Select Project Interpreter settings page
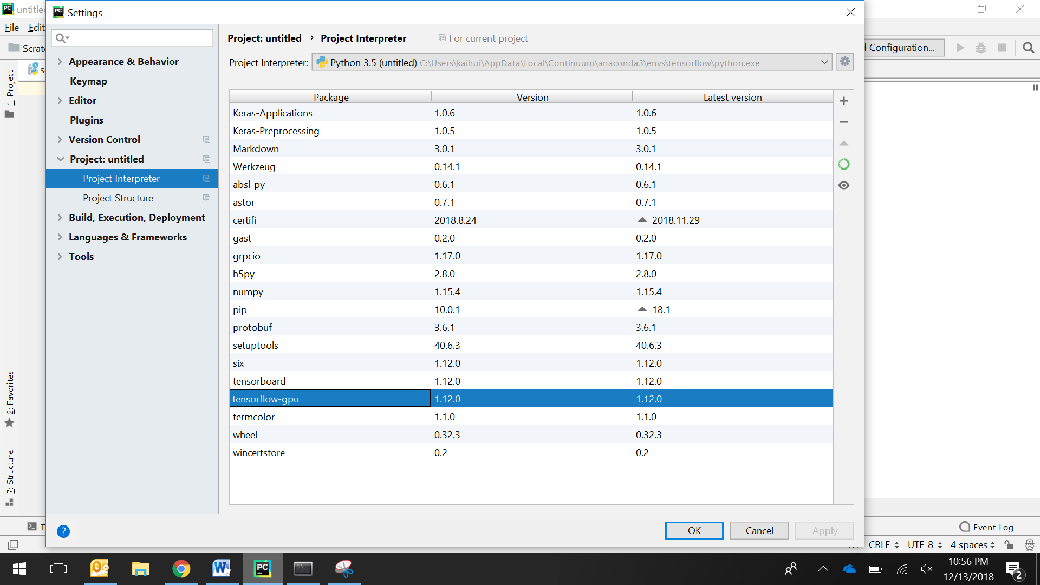 (x=132, y=179)
